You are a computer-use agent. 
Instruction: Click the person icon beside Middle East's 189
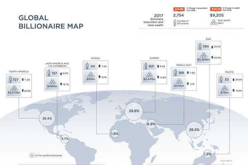176,73
